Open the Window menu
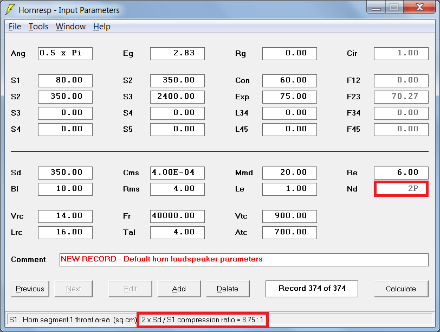Screen dimensions: 440x332 [x=70, y=27]
